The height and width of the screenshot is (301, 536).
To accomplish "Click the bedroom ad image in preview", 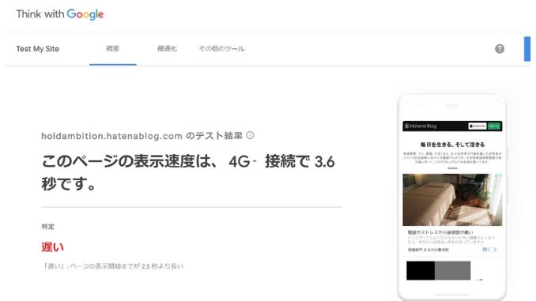I will (x=452, y=200).
